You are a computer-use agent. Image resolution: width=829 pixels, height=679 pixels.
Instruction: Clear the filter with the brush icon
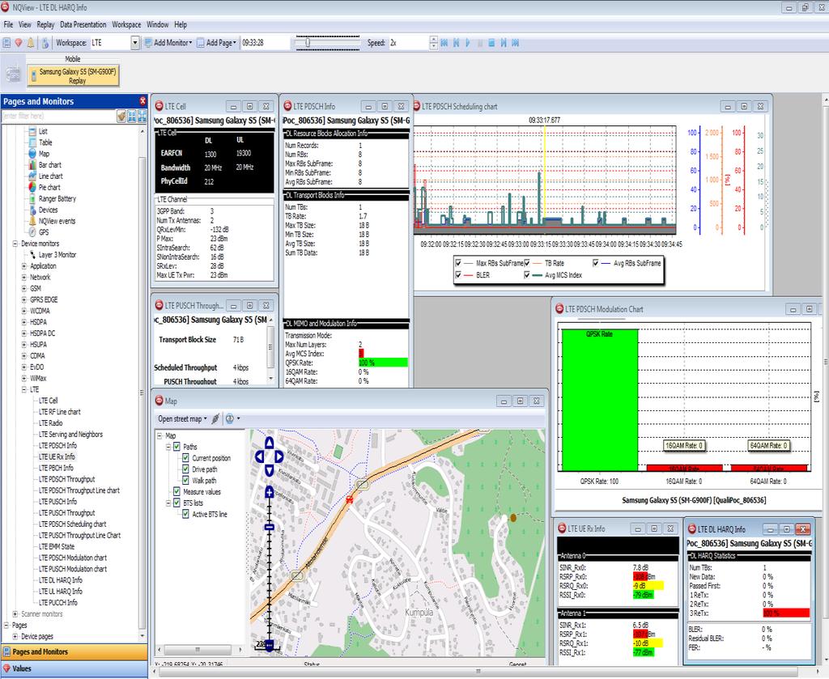point(121,117)
